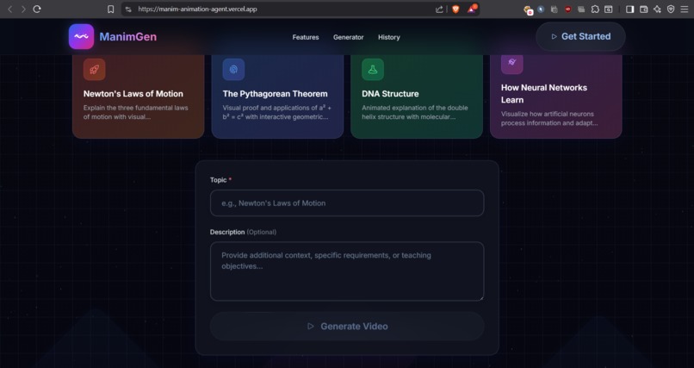Go back with the browser back arrow
The height and width of the screenshot is (368, 694).
click(9, 9)
